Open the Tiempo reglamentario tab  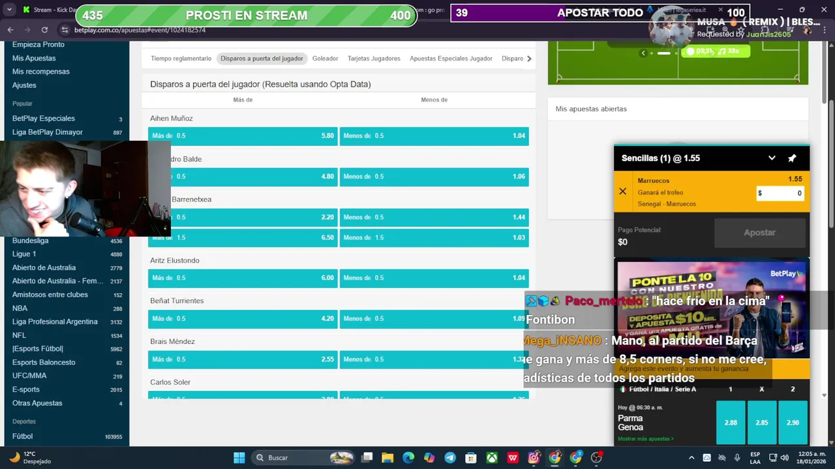[181, 59]
